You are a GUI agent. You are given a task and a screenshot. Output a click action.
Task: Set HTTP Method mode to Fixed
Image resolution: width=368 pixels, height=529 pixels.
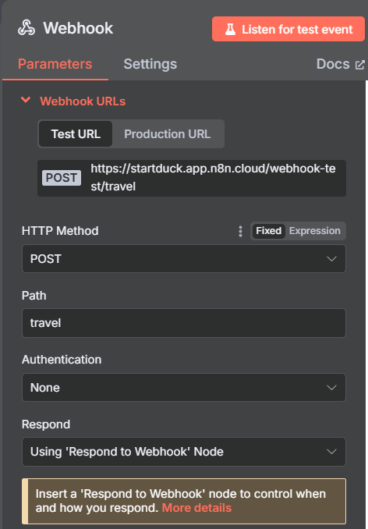click(x=268, y=231)
